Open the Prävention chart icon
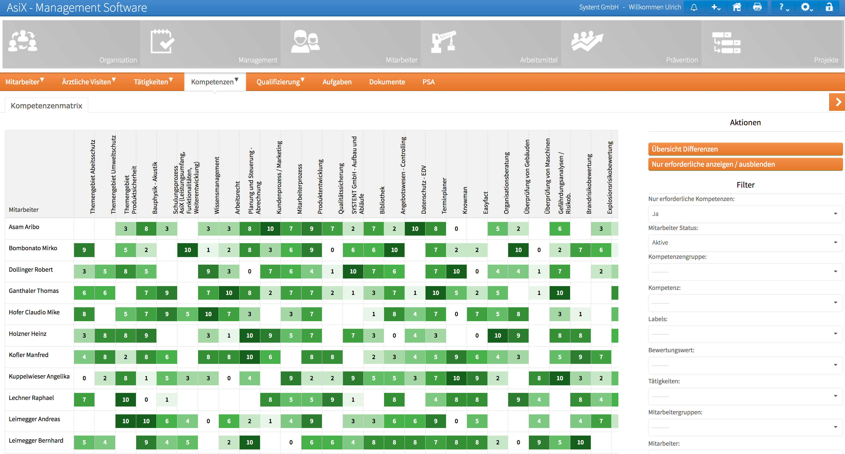The width and height of the screenshot is (845, 454). [x=587, y=41]
